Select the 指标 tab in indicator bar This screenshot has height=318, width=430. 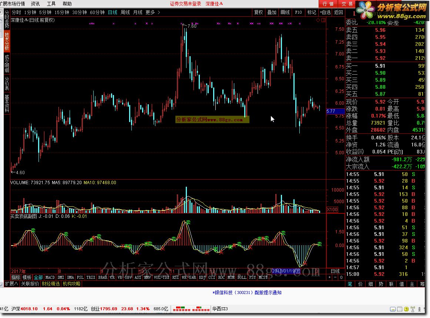click(x=16, y=277)
